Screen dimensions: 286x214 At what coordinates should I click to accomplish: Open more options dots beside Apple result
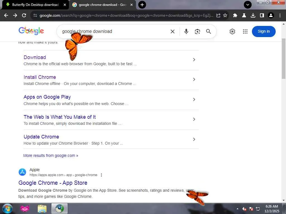[101, 175]
